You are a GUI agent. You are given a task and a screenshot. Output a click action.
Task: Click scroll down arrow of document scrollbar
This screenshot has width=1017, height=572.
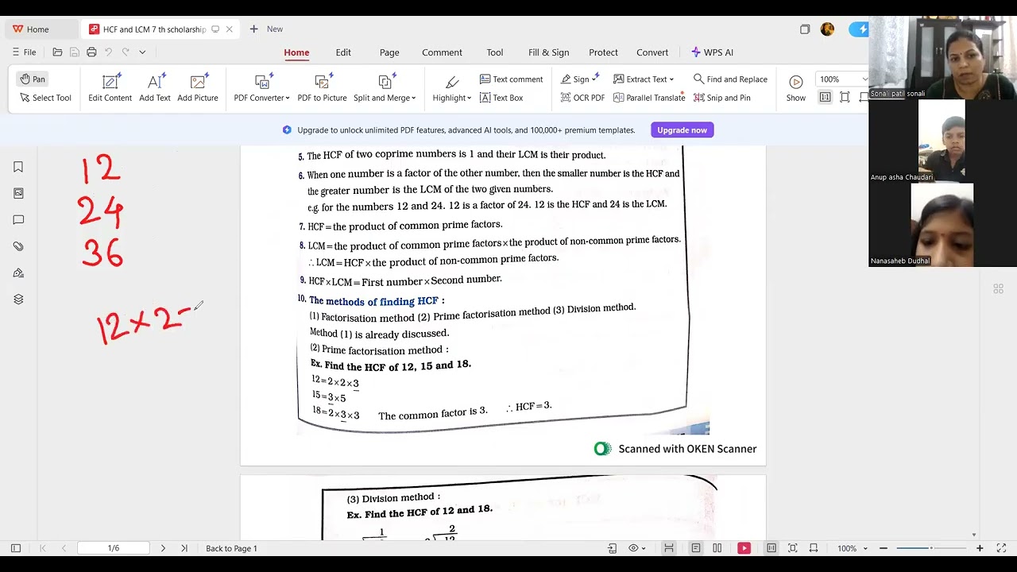tap(974, 535)
